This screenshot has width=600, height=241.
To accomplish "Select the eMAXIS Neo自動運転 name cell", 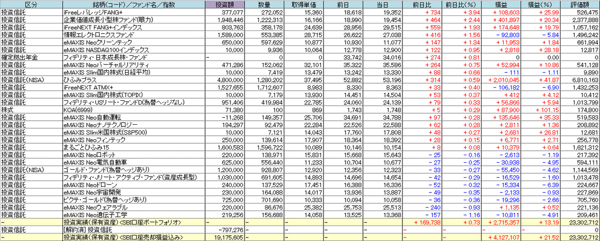I will [134, 117].
